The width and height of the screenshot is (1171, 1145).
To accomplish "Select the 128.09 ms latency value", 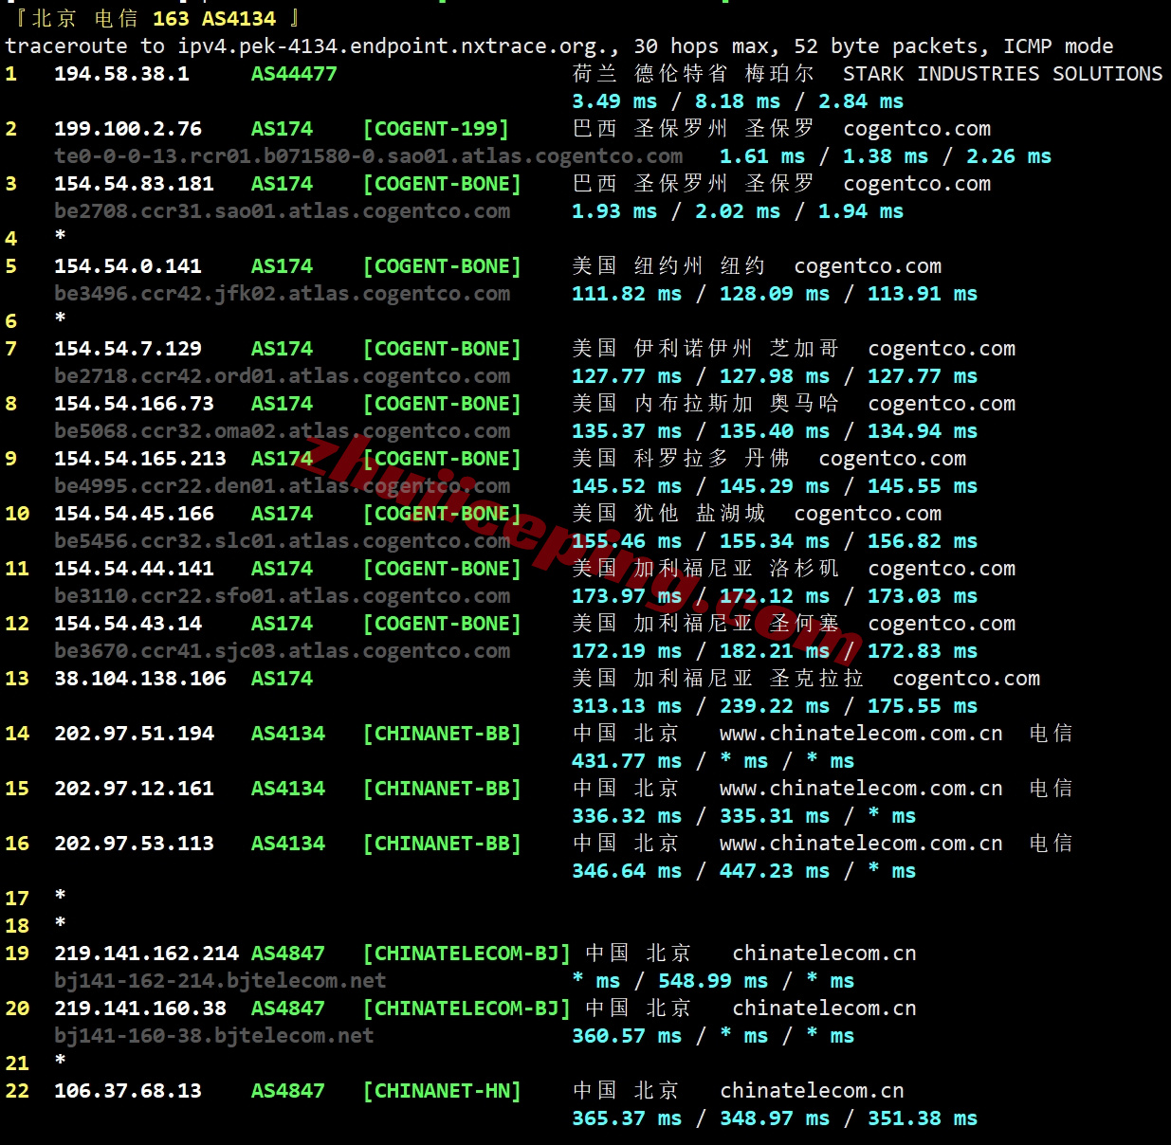I will coord(775,293).
